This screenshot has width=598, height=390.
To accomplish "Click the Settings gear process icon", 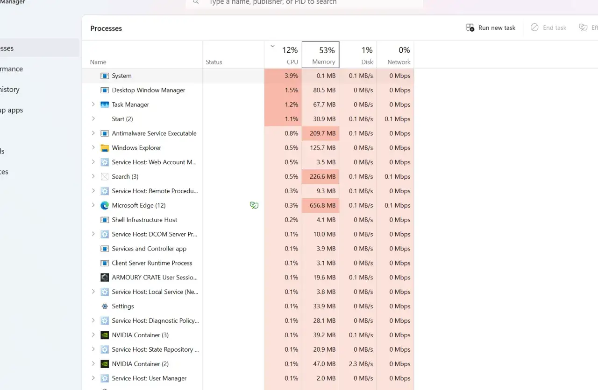I will [x=105, y=306].
